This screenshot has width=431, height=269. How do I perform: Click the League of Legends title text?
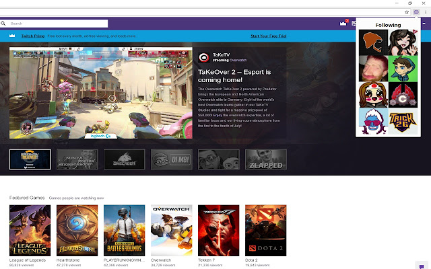pyautogui.click(x=28, y=260)
